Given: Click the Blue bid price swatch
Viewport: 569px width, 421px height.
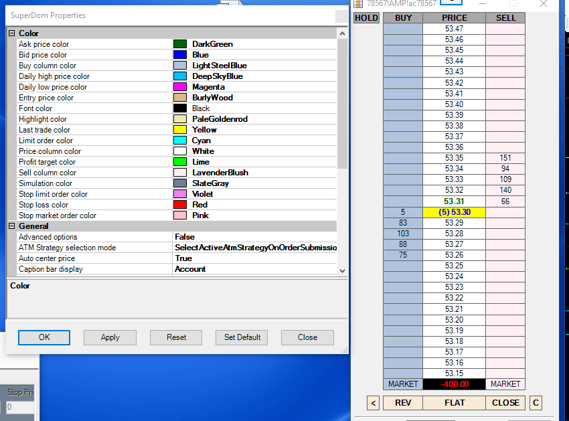Looking at the screenshot, I should coord(180,55).
